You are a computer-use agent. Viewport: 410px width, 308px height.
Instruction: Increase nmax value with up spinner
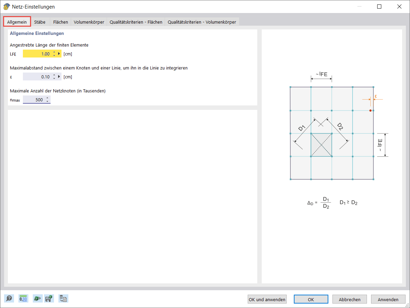point(47,98)
